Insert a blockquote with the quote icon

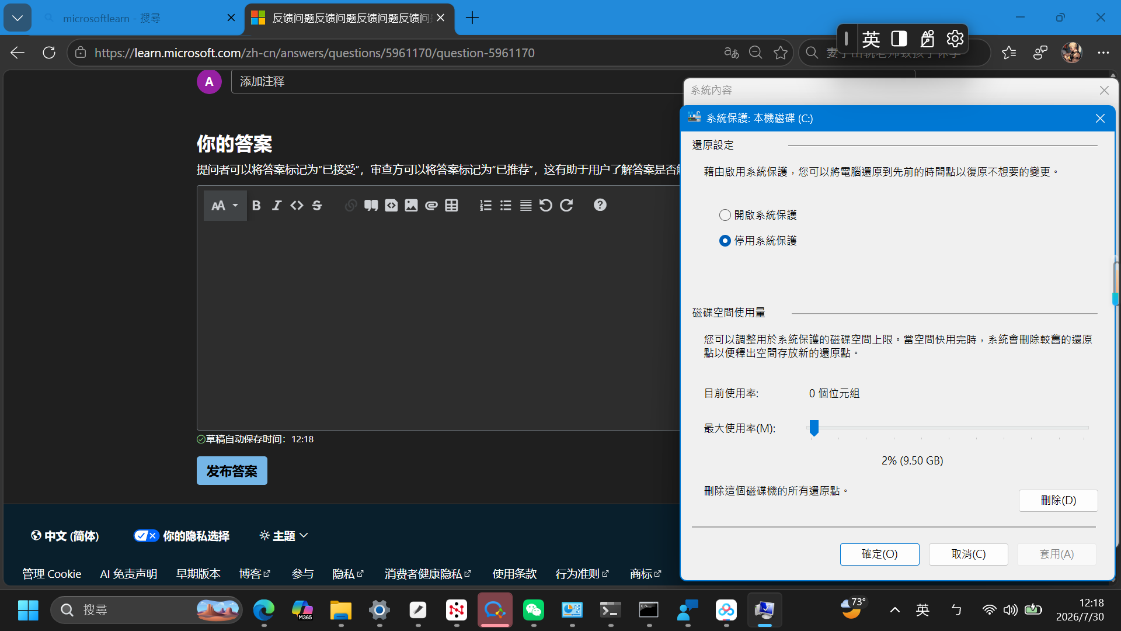coord(371,206)
